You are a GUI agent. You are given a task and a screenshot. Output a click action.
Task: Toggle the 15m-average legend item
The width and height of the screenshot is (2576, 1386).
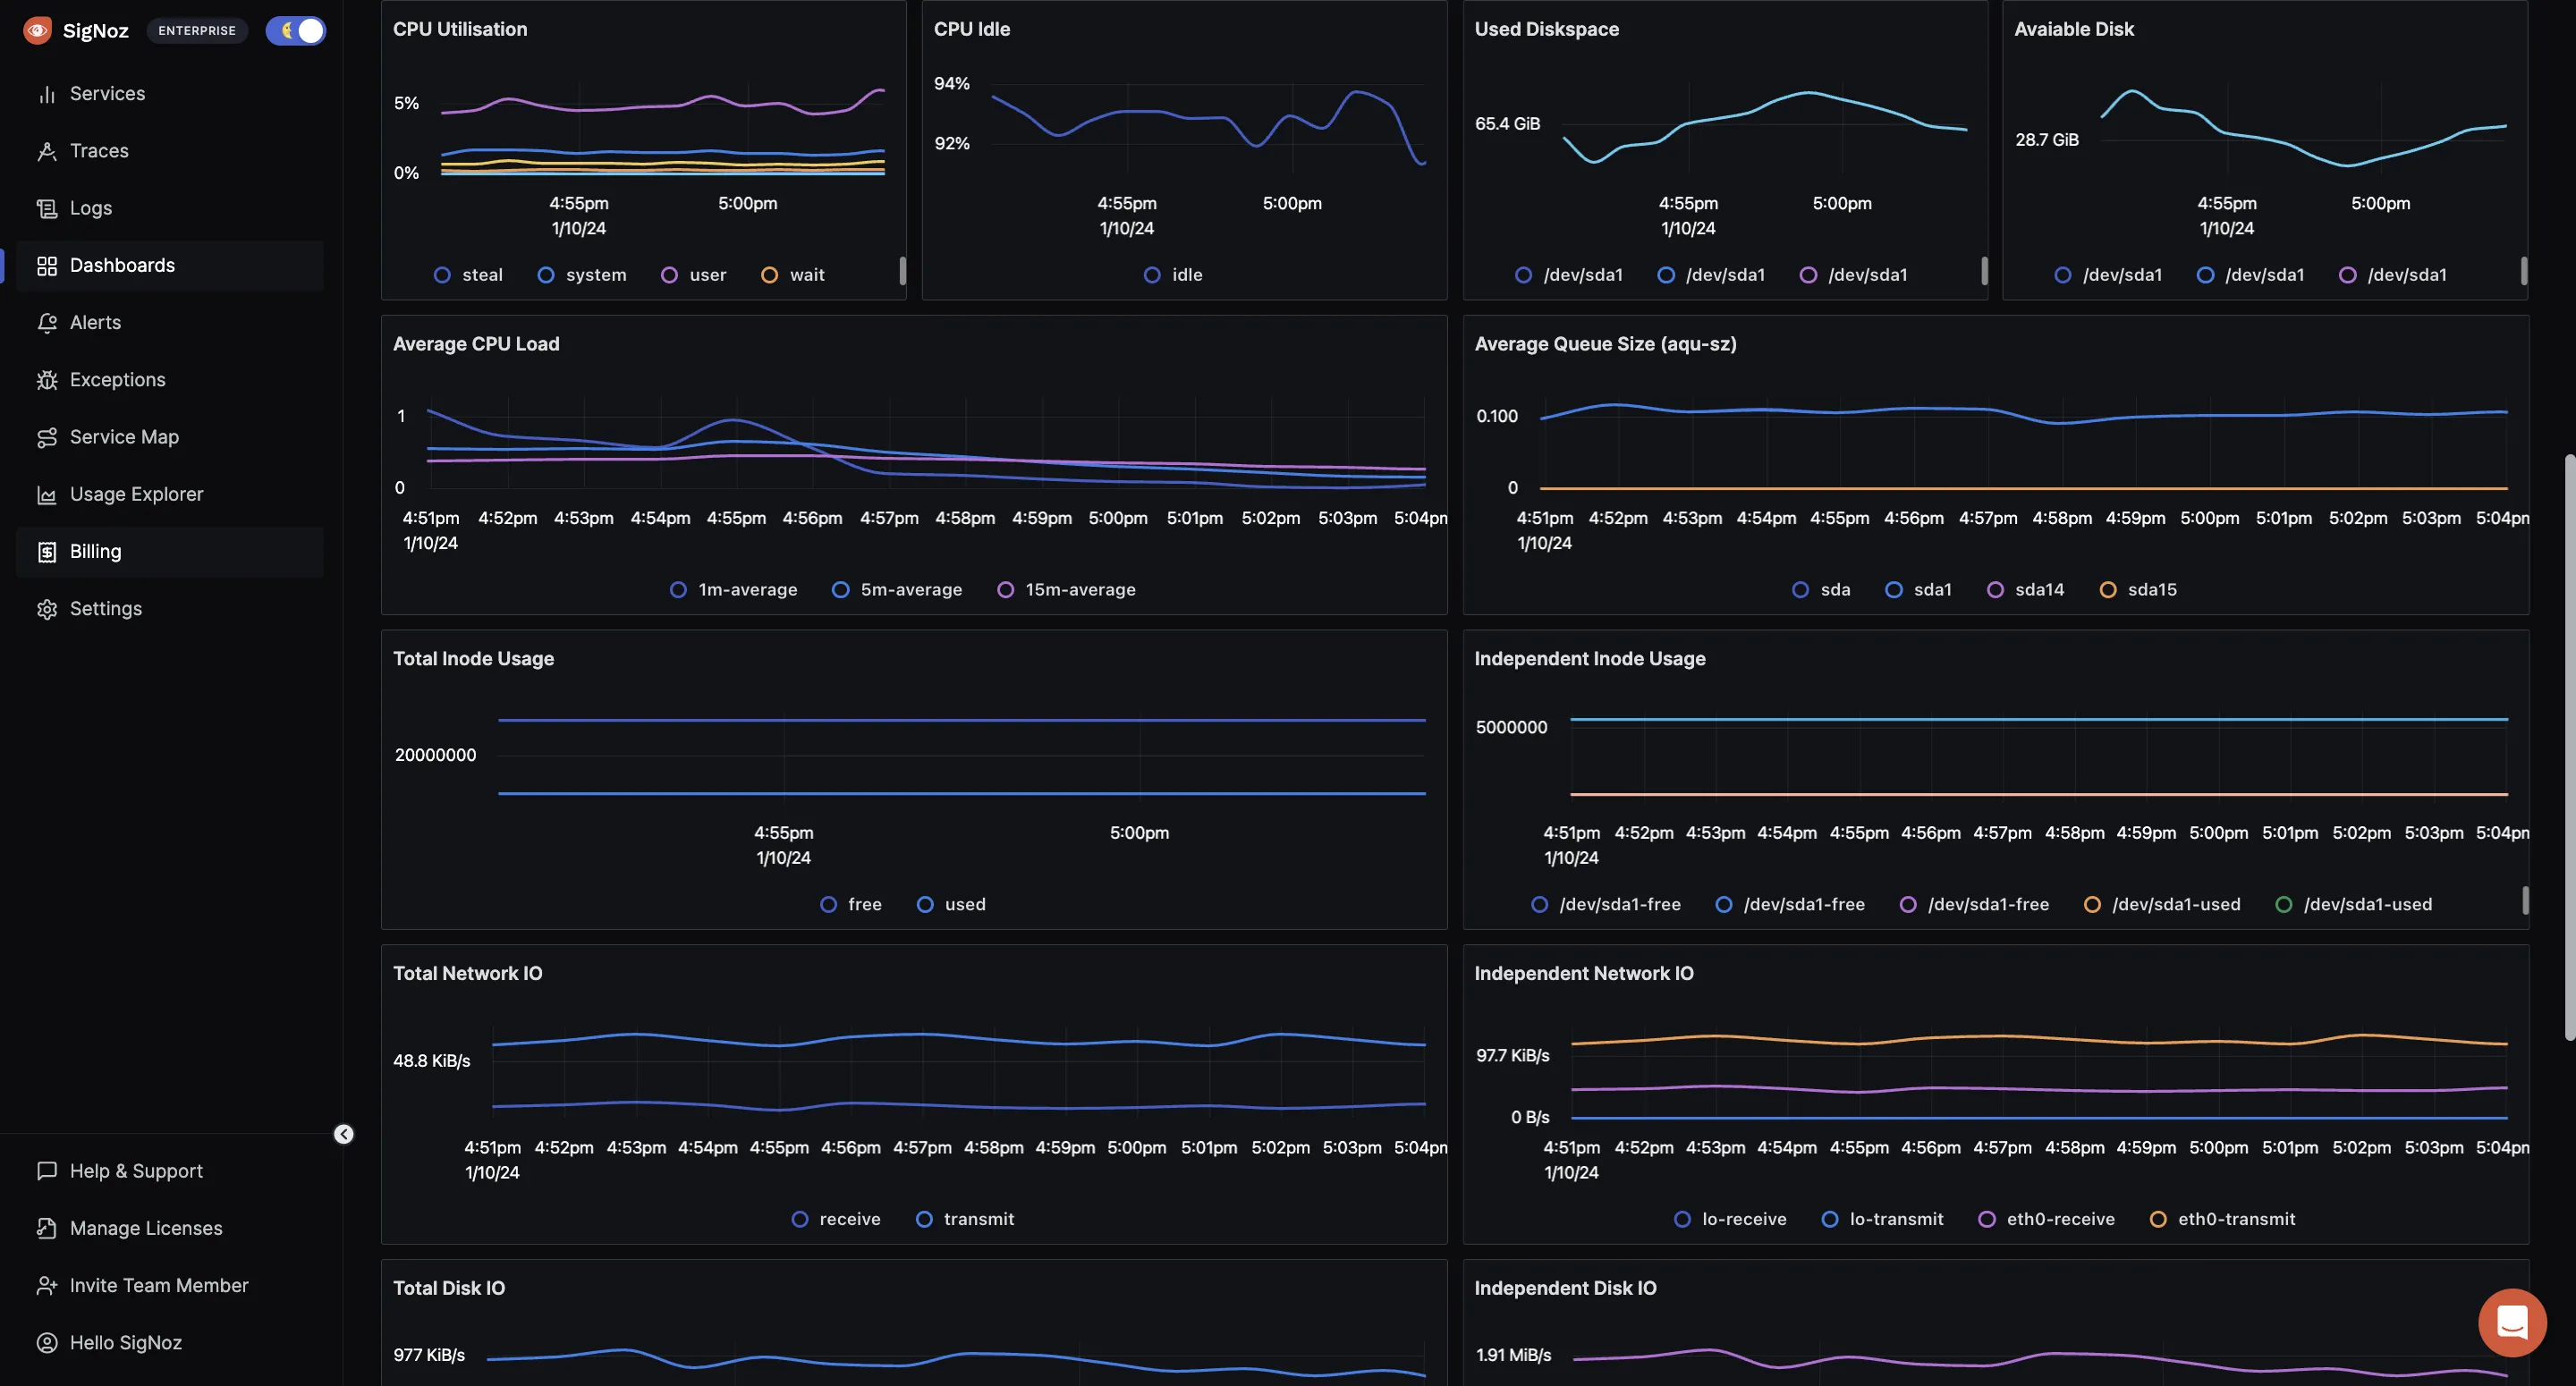click(x=1067, y=590)
